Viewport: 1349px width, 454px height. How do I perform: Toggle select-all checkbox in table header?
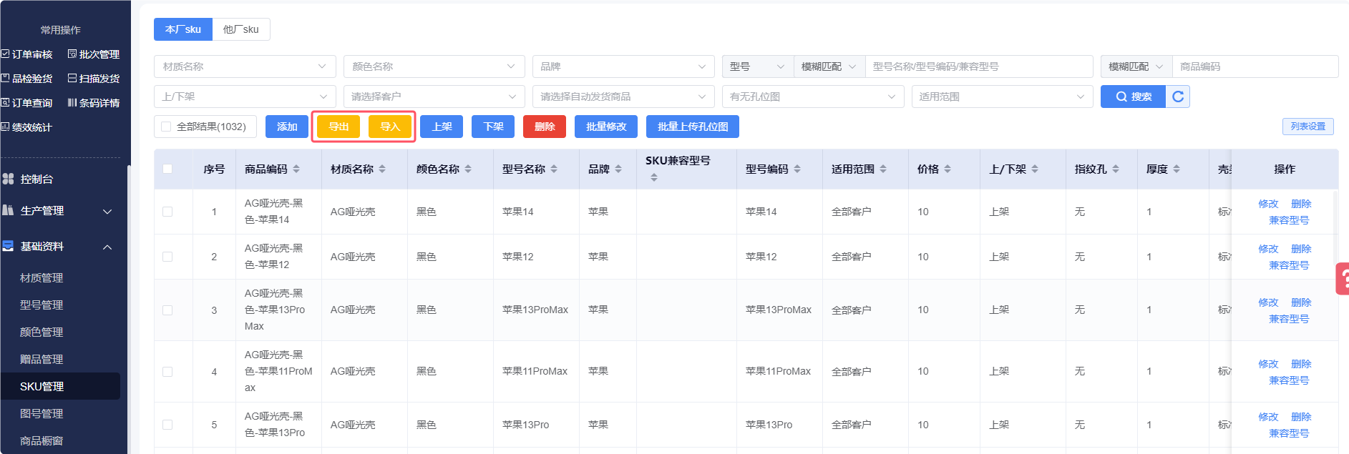tap(167, 169)
